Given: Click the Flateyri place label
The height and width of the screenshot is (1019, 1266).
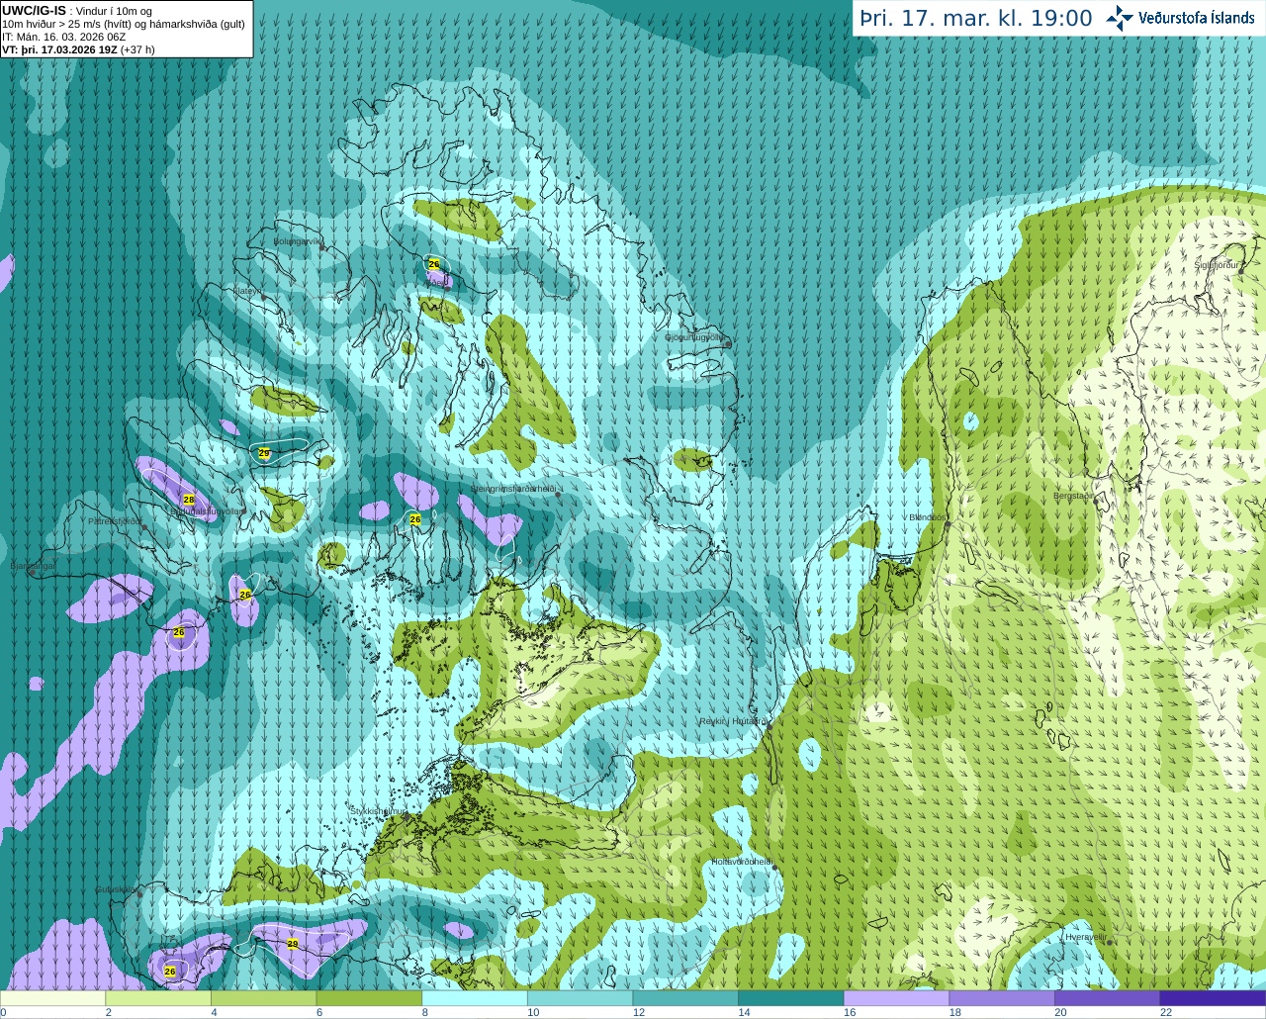Looking at the screenshot, I should coord(246,291).
